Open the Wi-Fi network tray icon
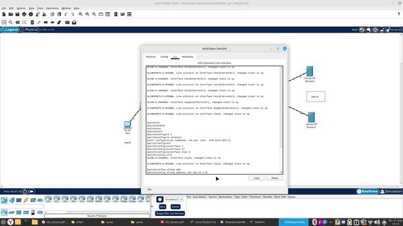The height and width of the screenshot is (226, 403). [x=370, y=222]
